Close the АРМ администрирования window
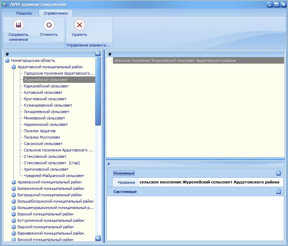Viewport: 288px width, 246px height. click(283, 4)
